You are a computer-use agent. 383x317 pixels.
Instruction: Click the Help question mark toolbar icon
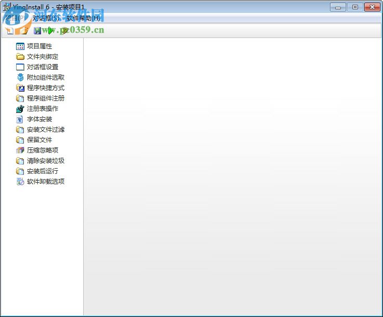[x=64, y=31]
